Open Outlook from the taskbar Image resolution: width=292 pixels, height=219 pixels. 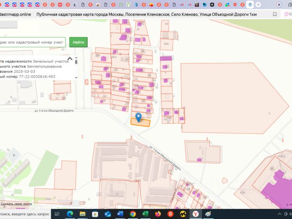pos(108,214)
